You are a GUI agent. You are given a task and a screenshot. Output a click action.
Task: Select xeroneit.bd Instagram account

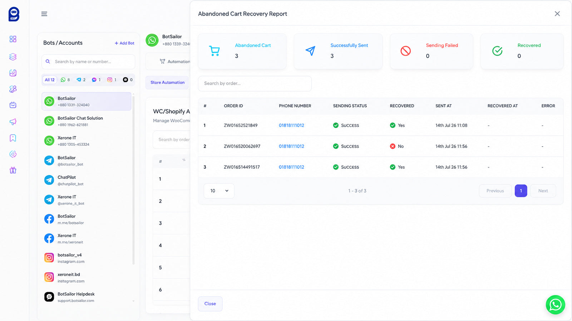(x=87, y=277)
